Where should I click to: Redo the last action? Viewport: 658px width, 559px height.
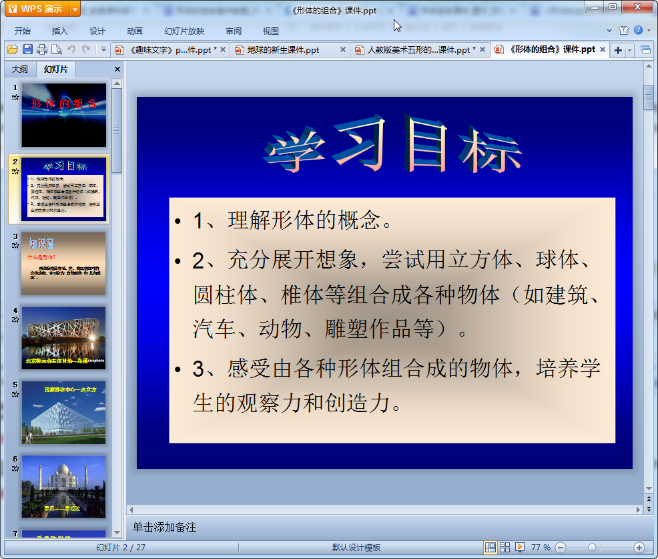tap(86, 49)
